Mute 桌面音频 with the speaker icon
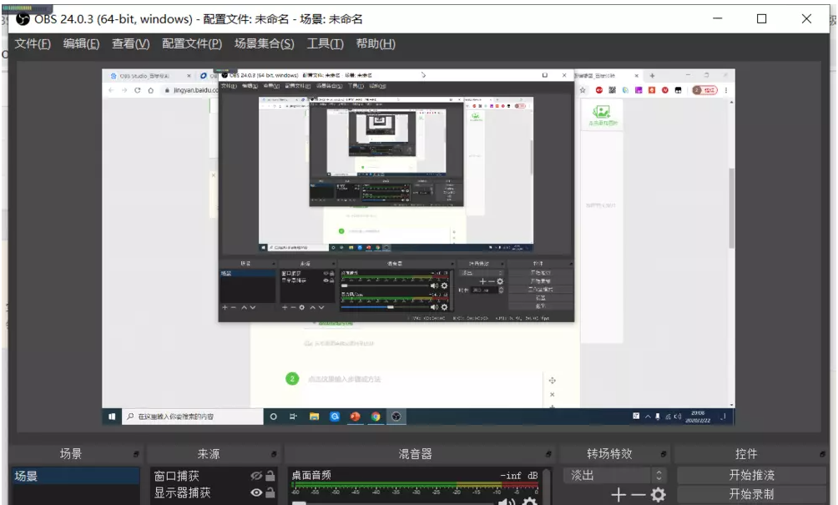 [x=506, y=501]
